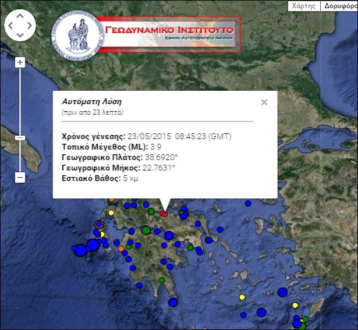Viewport: 358px width, 330px height.
Task: Click the Αυτόματη Λύση popup title
Action: [91, 101]
